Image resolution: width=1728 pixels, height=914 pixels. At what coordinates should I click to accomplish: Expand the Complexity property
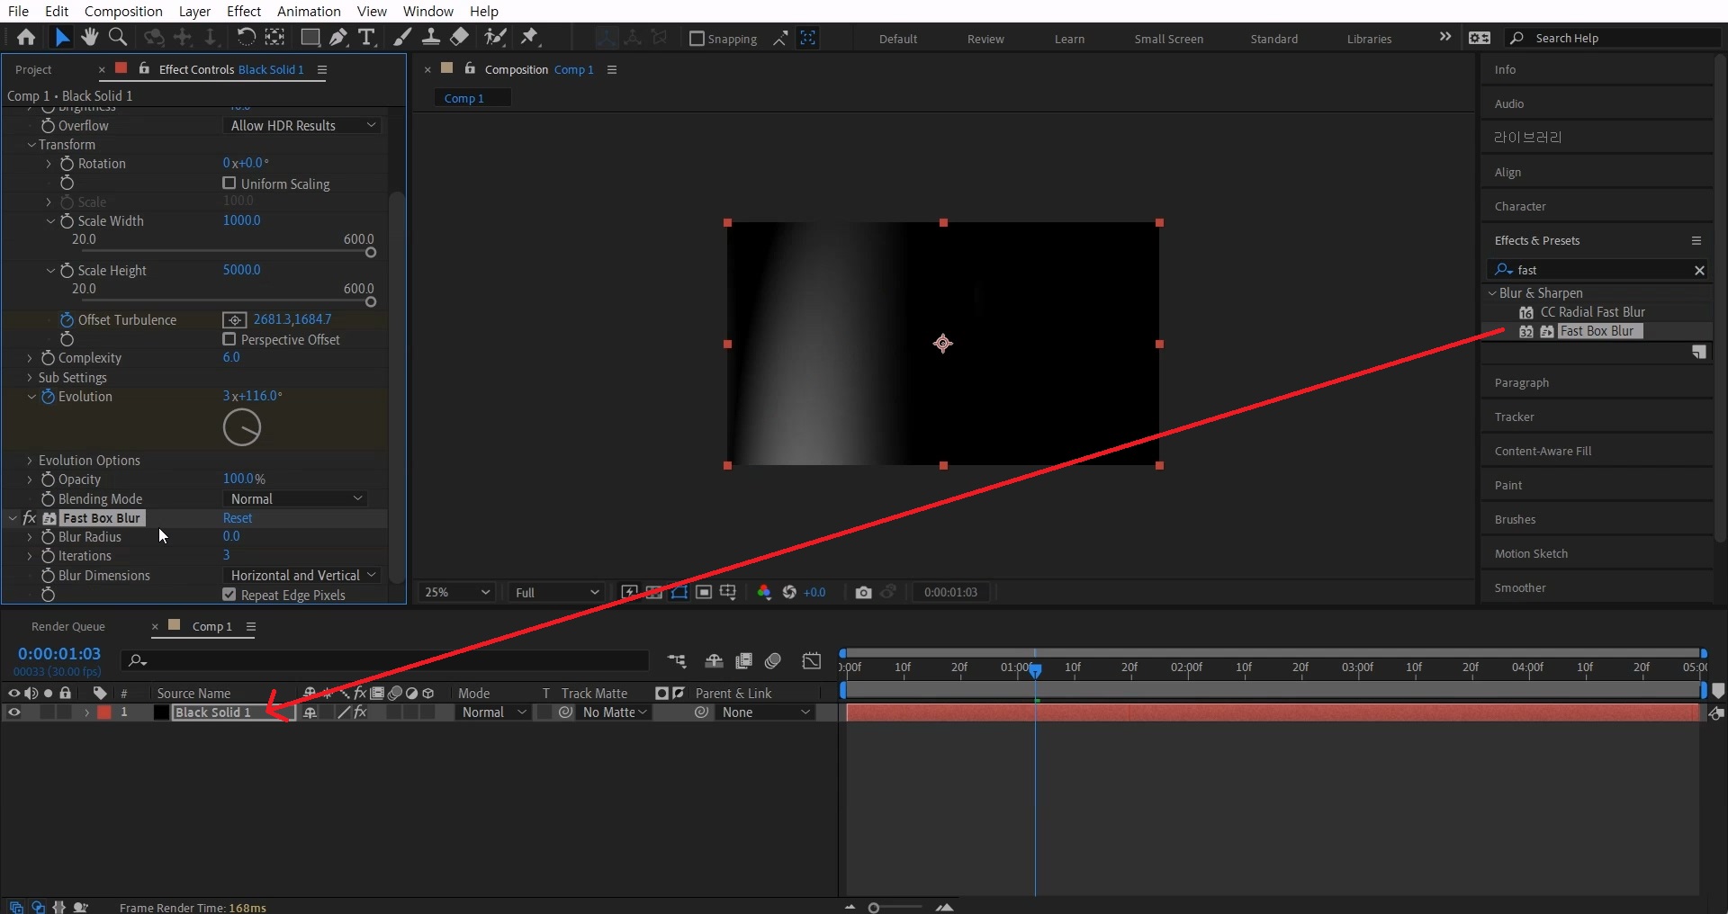click(30, 358)
